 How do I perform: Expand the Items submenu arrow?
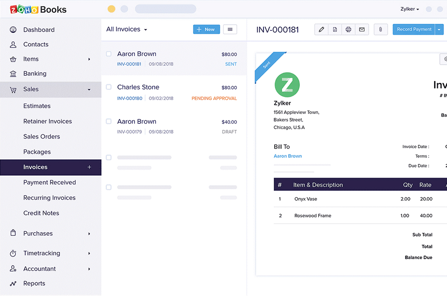coord(89,59)
